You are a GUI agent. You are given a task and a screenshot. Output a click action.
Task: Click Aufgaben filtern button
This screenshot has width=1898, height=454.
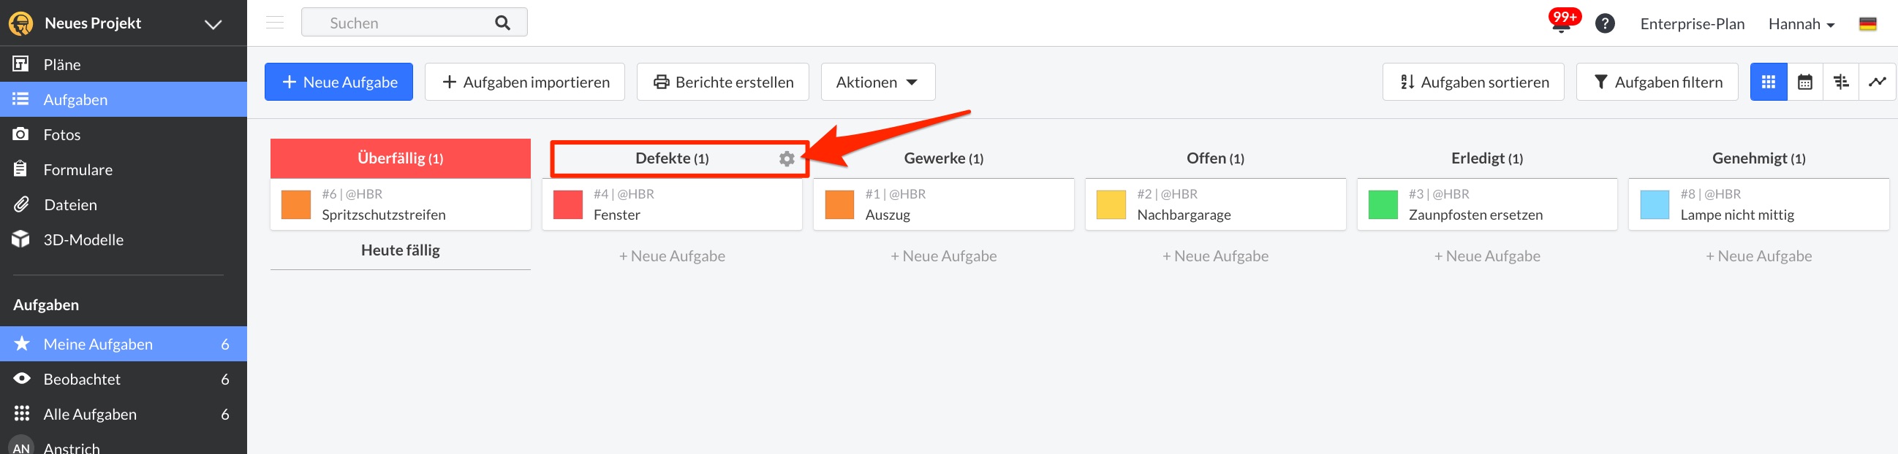pos(1657,82)
